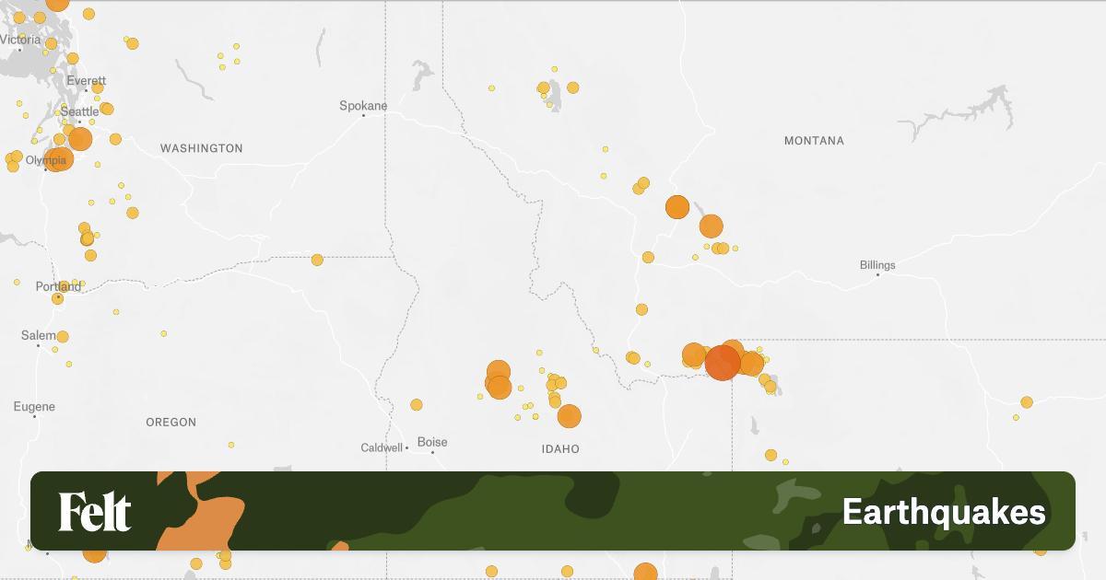Click the largest dark orange earthquake marker
Image resolution: width=1106 pixels, height=580 pixels.
tap(723, 363)
